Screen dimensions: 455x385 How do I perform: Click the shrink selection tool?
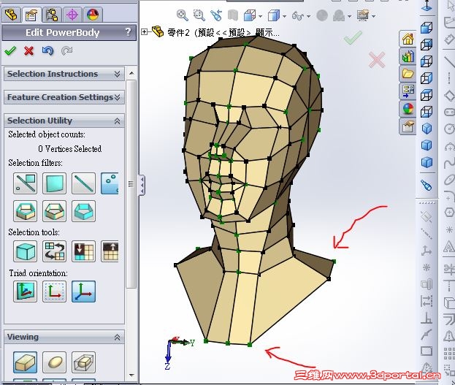coord(110,251)
